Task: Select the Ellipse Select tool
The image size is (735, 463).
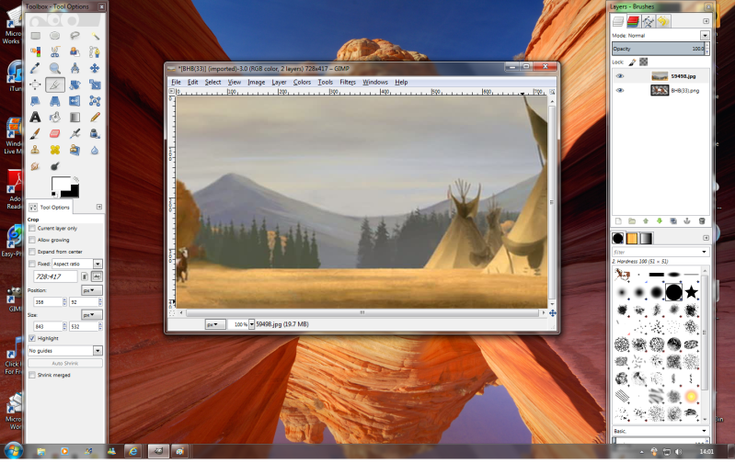Action: tap(55, 36)
